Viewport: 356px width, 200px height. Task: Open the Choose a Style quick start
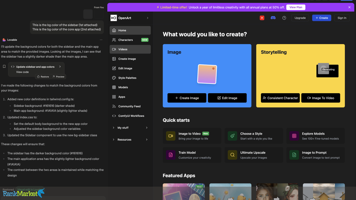point(254,136)
